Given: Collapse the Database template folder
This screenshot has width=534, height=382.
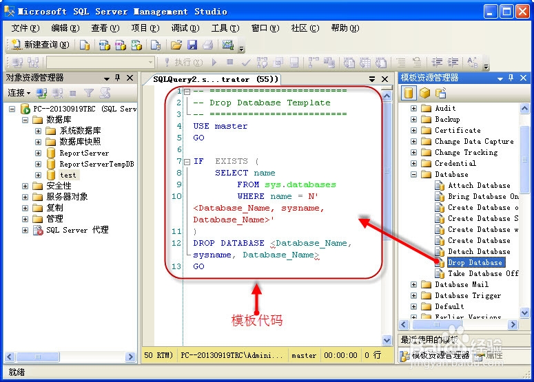Looking at the screenshot, I should click(x=413, y=175).
